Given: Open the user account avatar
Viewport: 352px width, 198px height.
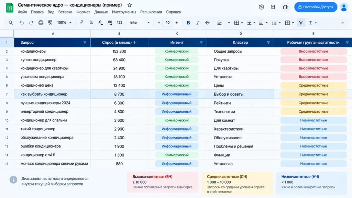Looking at the screenshot, I should tap(344, 7).
